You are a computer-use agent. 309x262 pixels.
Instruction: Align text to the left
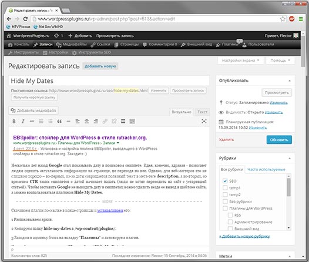click(78, 121)
